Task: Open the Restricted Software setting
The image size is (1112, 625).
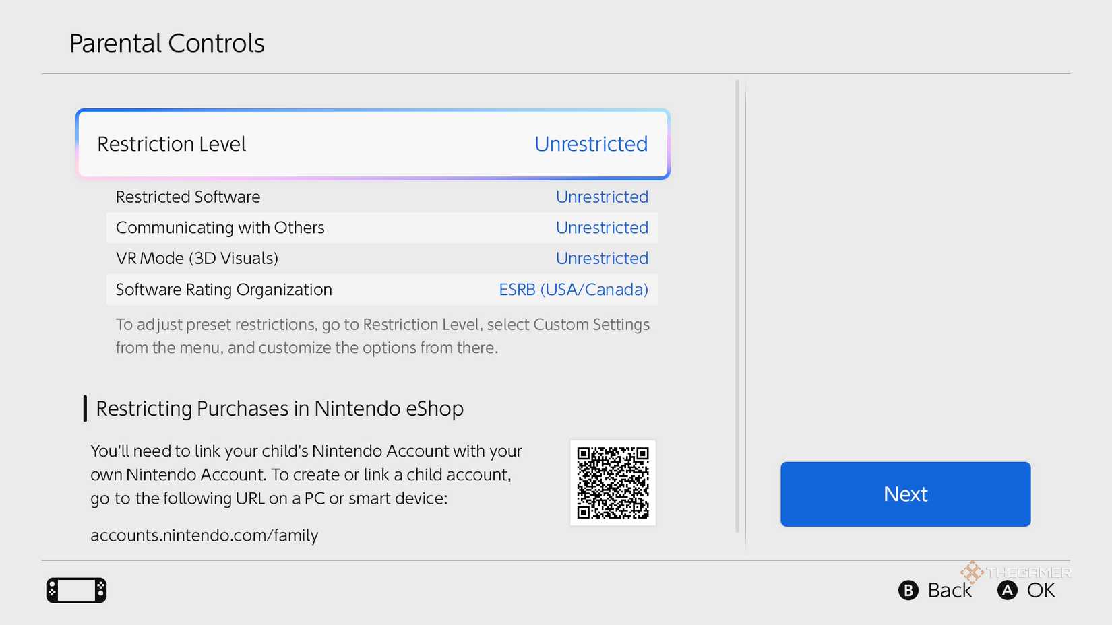Action: 381,196
